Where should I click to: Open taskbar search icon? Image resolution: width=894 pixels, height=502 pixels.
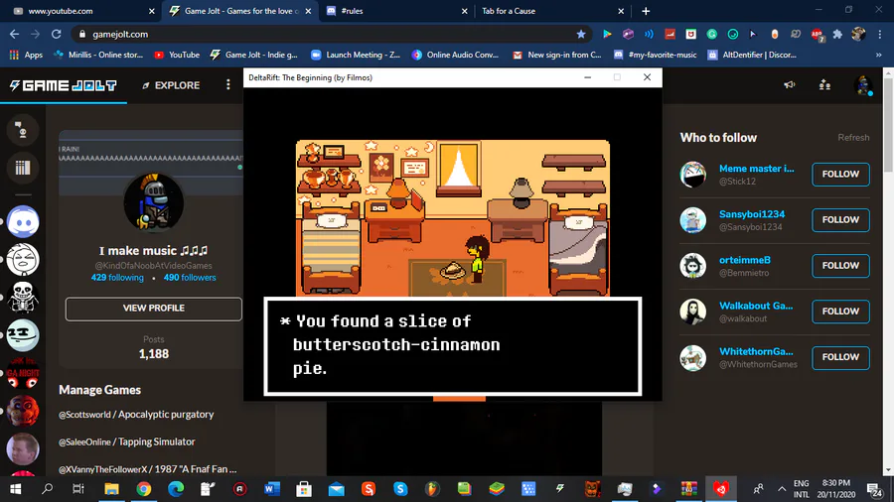pyautogui.click(x=48, y=489)
